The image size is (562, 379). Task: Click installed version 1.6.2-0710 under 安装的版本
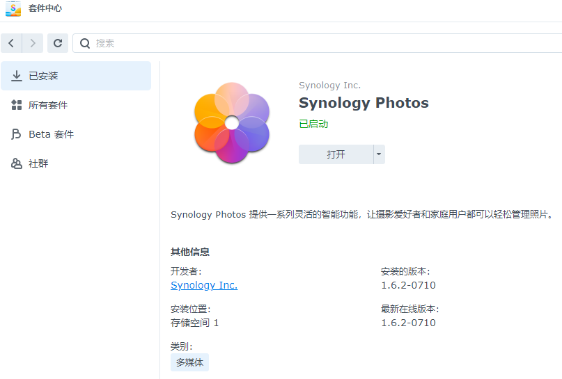tap(408, 285)
